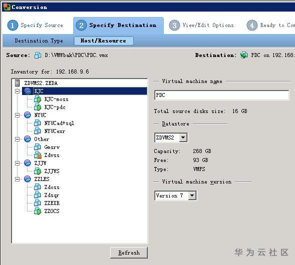This screenshot has height=265, width=295.
Task: Select the Gmsrv label
Action: click(x=52, y=147)
